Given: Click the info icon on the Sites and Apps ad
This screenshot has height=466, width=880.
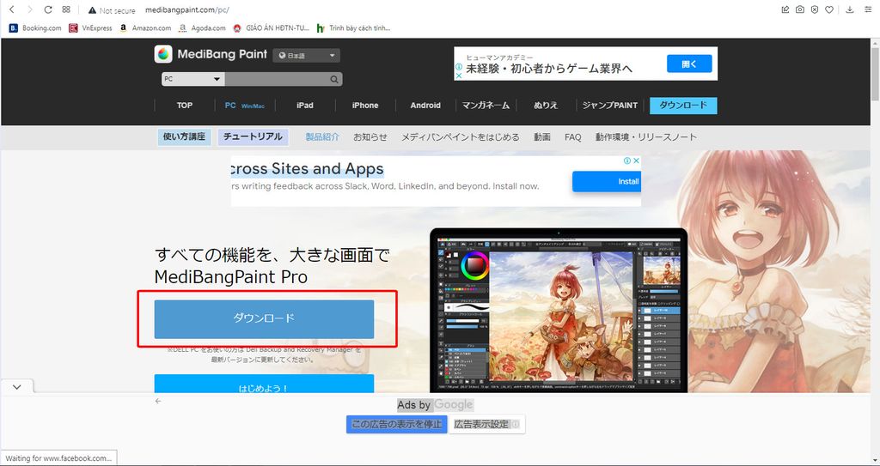Looking at the screenshot, I should tap(627, 160).
